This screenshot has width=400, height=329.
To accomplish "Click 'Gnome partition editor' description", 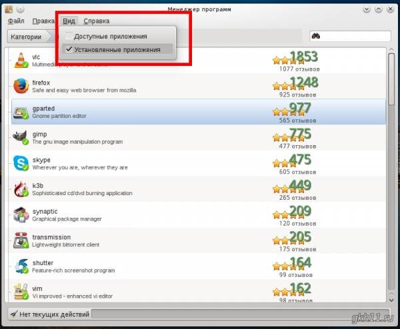I will (59, 116).
